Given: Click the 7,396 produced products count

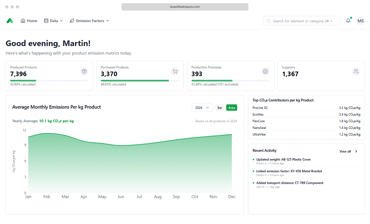Looking at the screenshot, I should pos(18,74).
